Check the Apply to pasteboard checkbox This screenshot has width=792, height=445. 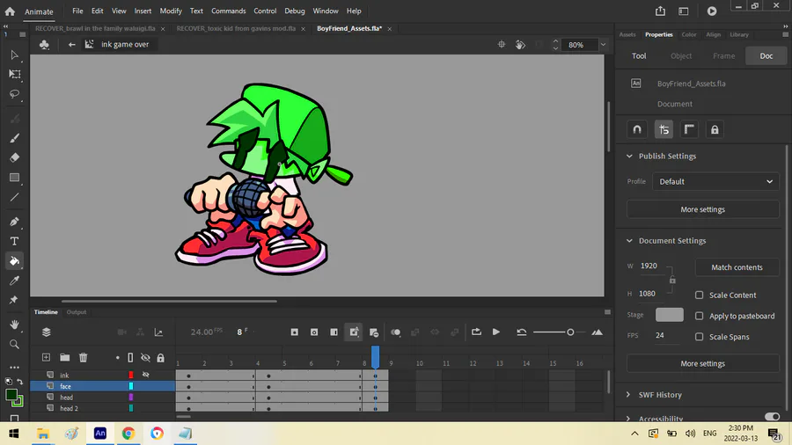tap(699, 316)
